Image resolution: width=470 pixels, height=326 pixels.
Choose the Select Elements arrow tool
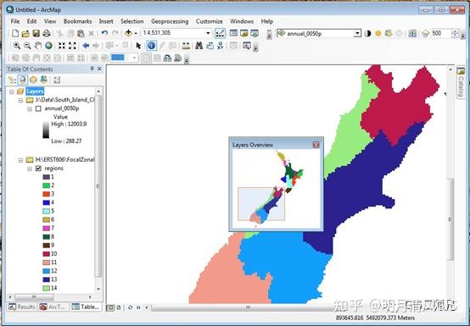click(138, 46)
